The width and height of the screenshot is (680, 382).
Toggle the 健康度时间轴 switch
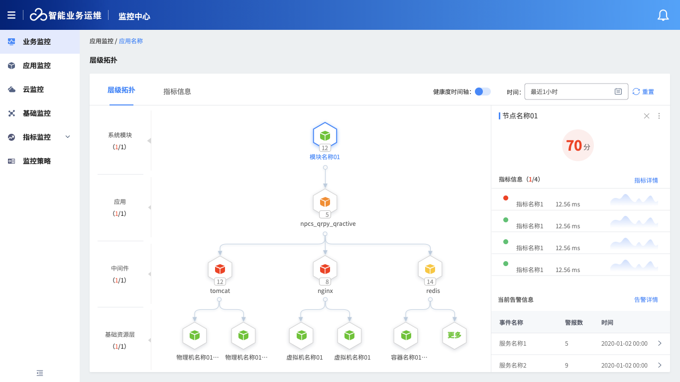point(483,92)
